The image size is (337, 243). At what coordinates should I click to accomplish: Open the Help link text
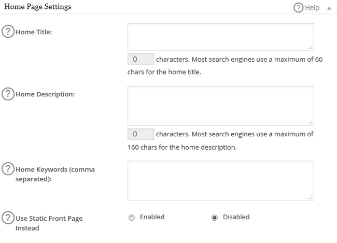312,8
